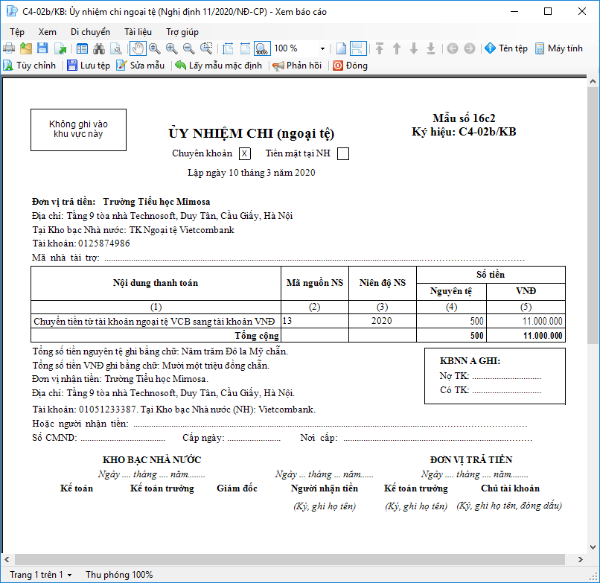
Task: Maximize the report viewer window
Action: (548, 11)
